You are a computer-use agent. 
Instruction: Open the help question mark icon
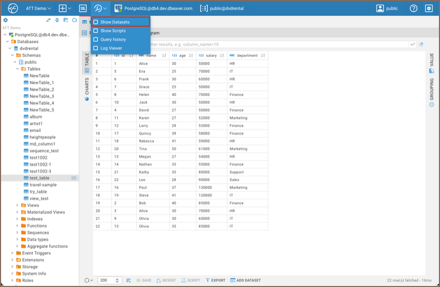point(413,9)
